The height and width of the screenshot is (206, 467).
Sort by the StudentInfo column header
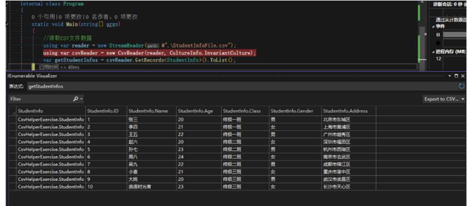(51, 111)
